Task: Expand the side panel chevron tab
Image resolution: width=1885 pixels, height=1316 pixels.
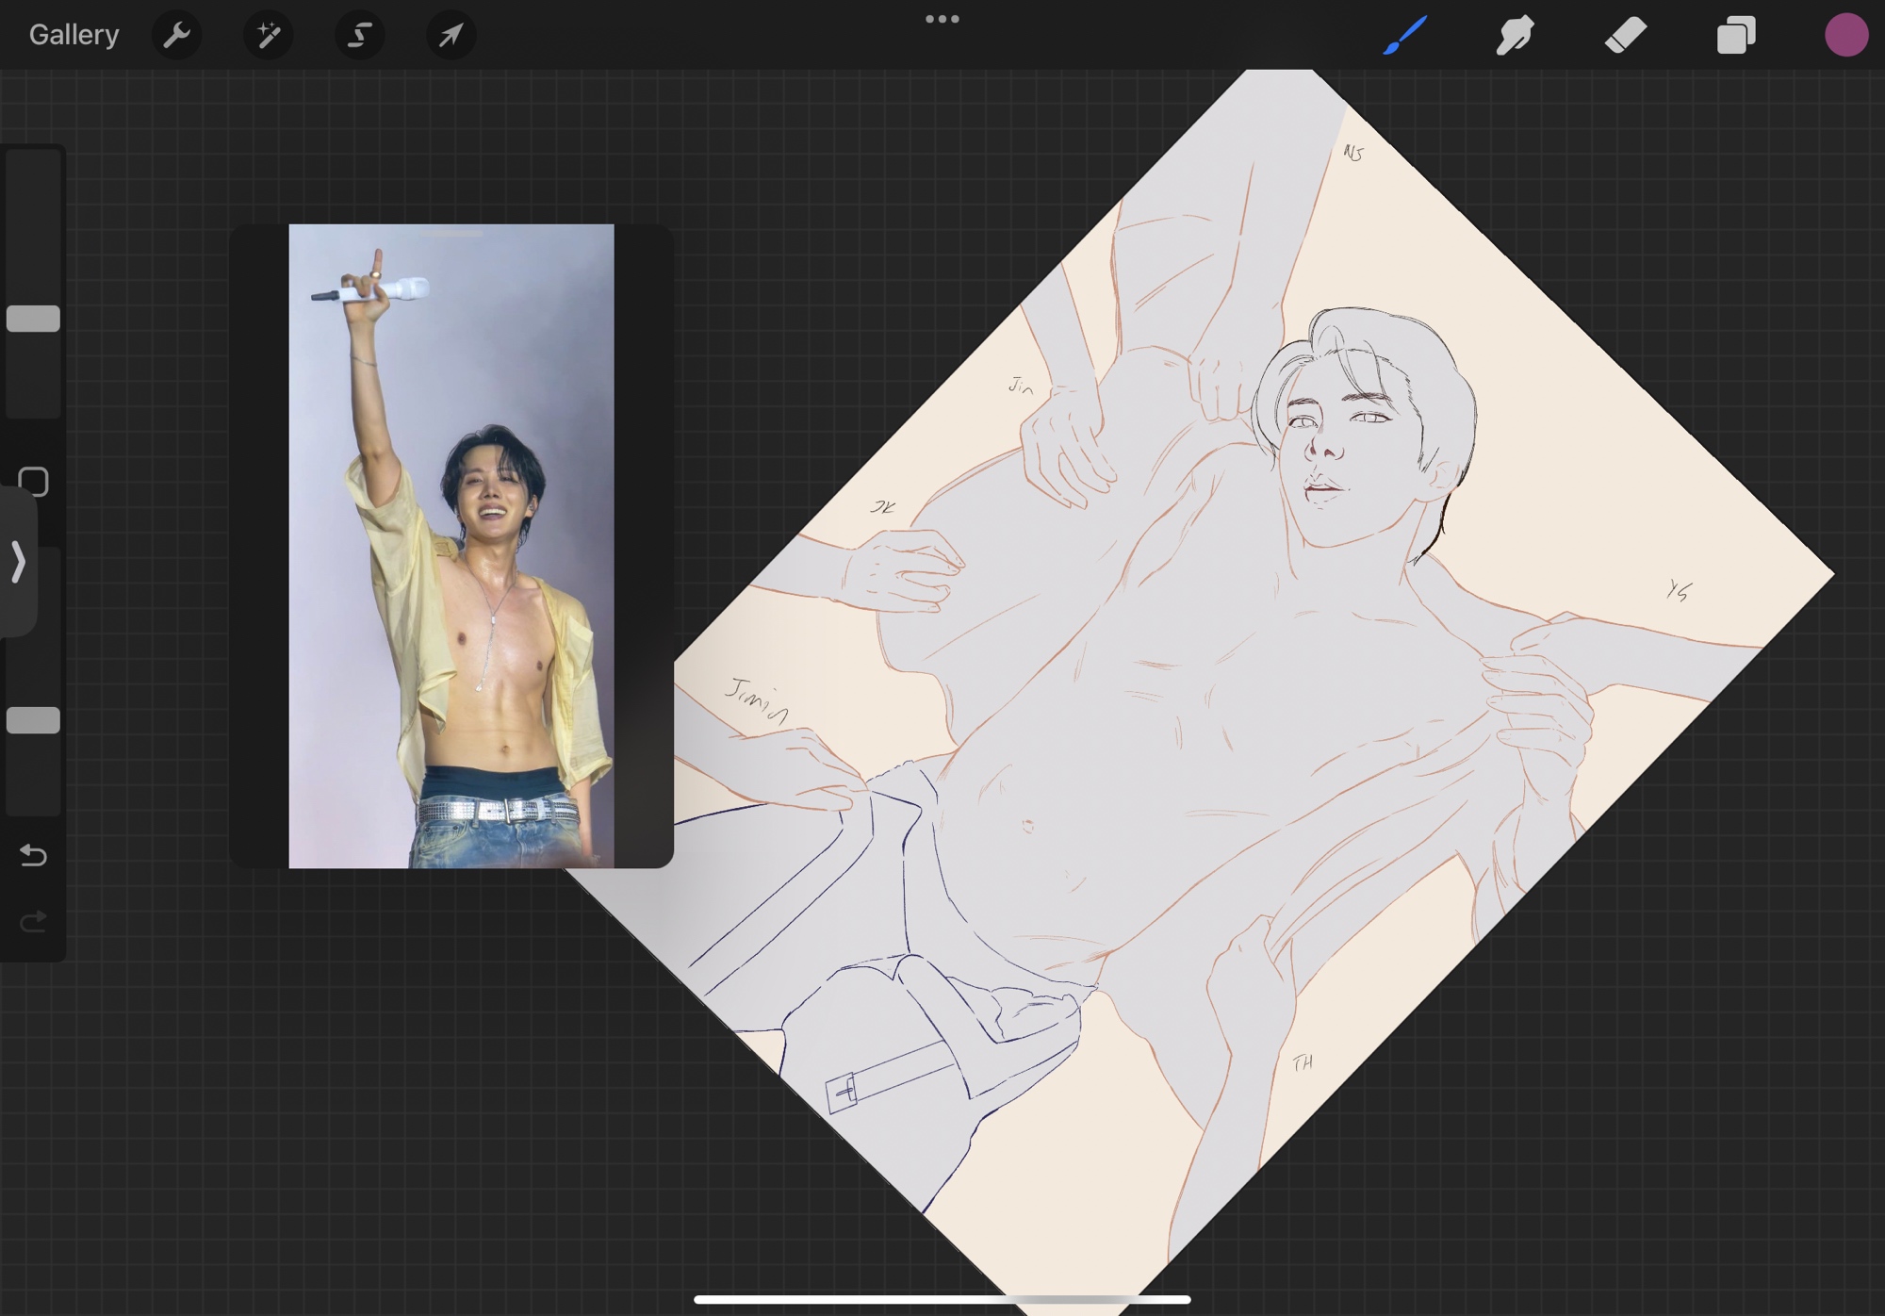Action: (x=18, y=562)
